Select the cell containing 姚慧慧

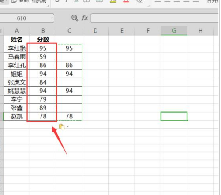click(17, 91)
